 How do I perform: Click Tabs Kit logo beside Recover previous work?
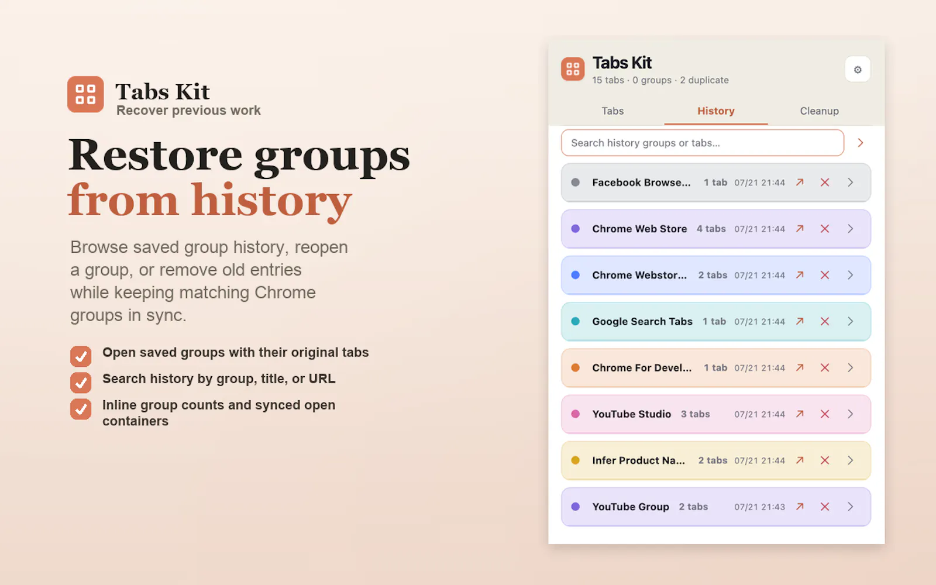pos(85,94)
